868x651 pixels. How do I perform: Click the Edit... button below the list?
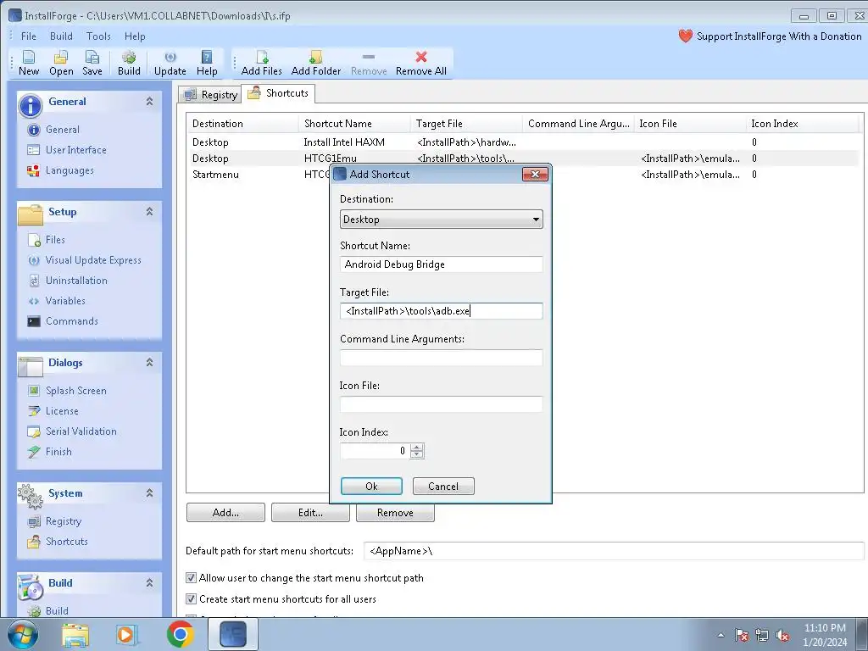point(310,513)
